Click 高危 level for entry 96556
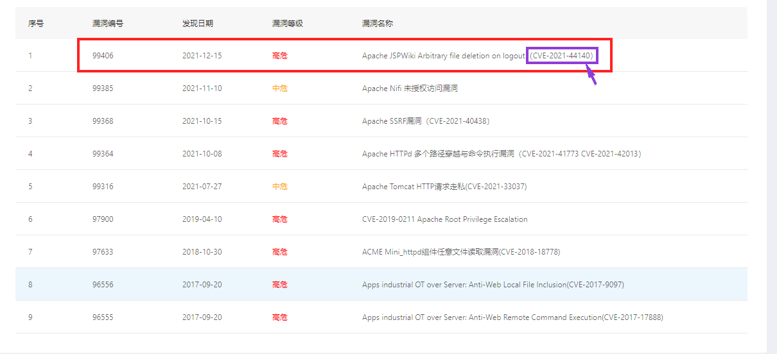This screenshot has height=354, width=777. tap(280, 285)
